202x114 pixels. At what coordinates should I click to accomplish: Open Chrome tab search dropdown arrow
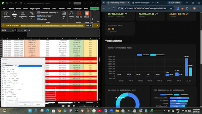104,3
